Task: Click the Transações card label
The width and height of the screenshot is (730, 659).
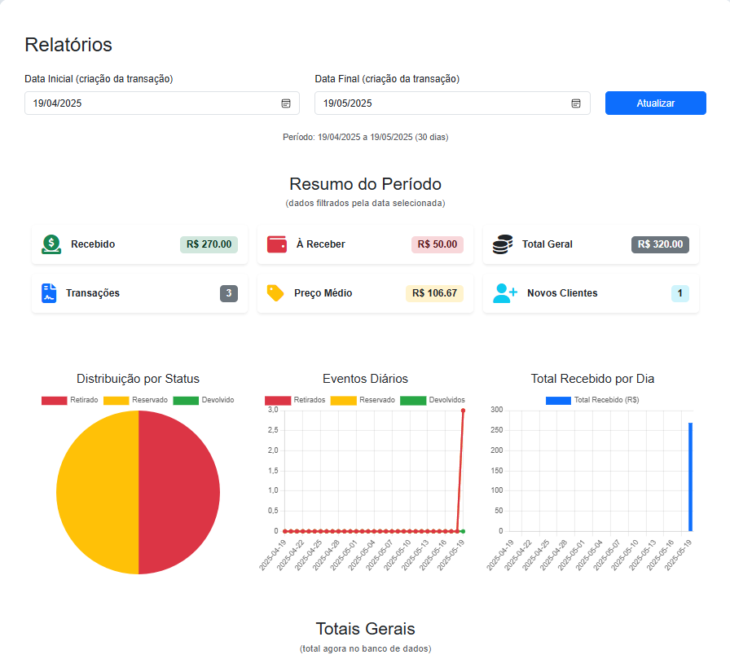Action: point(93,293)
